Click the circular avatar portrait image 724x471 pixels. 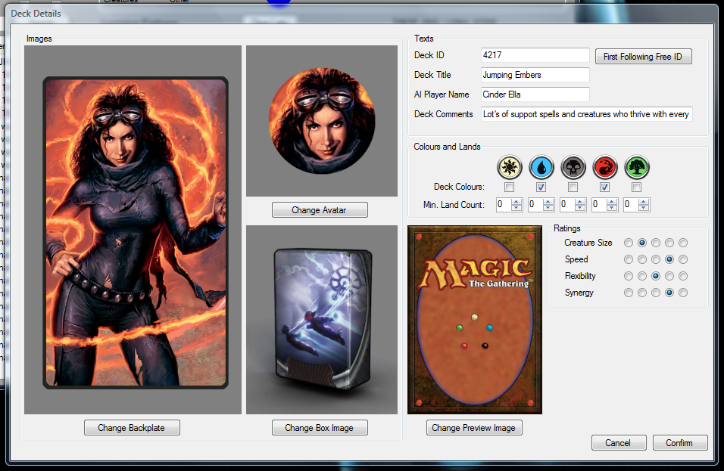[322, 121]
